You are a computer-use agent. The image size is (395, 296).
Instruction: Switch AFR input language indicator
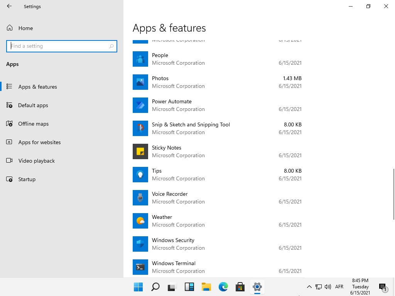[x=339, y=287]
